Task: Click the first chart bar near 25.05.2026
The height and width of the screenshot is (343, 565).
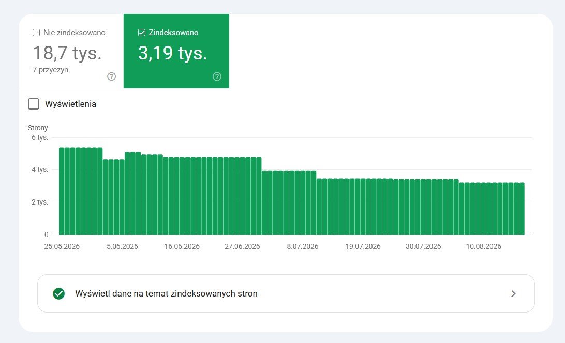Action: [x=62, y=191]
